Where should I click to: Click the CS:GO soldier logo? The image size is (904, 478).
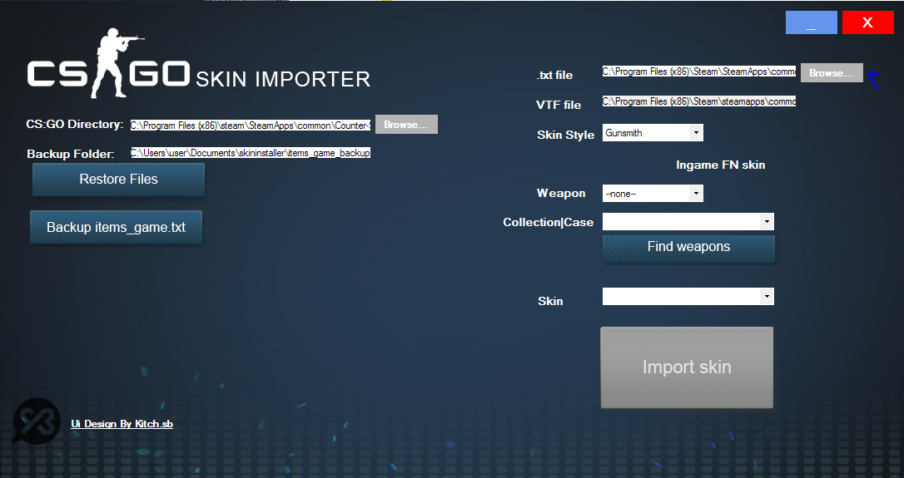(x=108, y=63)
